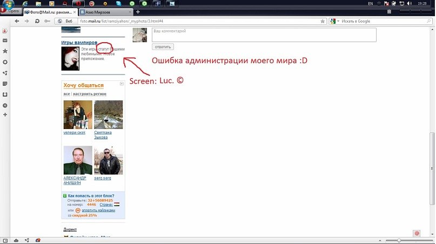Click Как попасть в этот блок? link
The image size is (436, 244).
click(91, 195)
